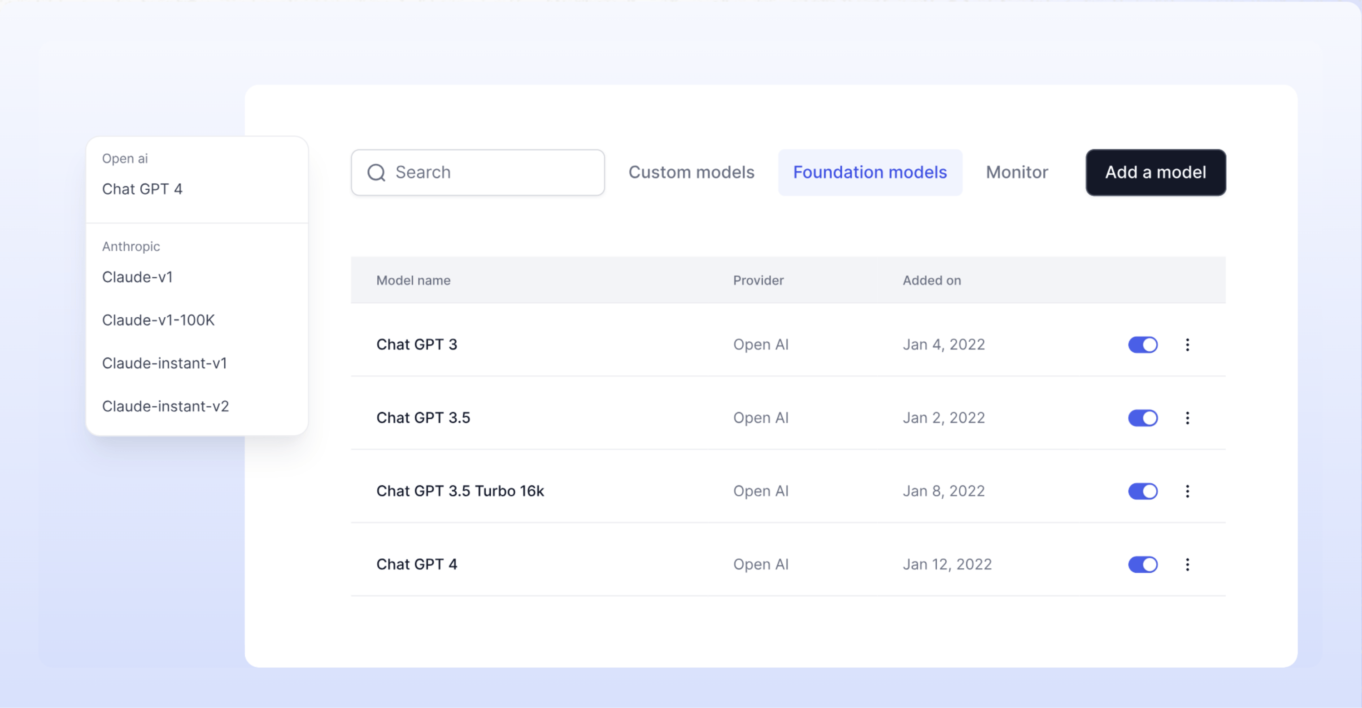The image size is (1362, 708).
Task: Click the search magnifier icon
Action: 376,172
